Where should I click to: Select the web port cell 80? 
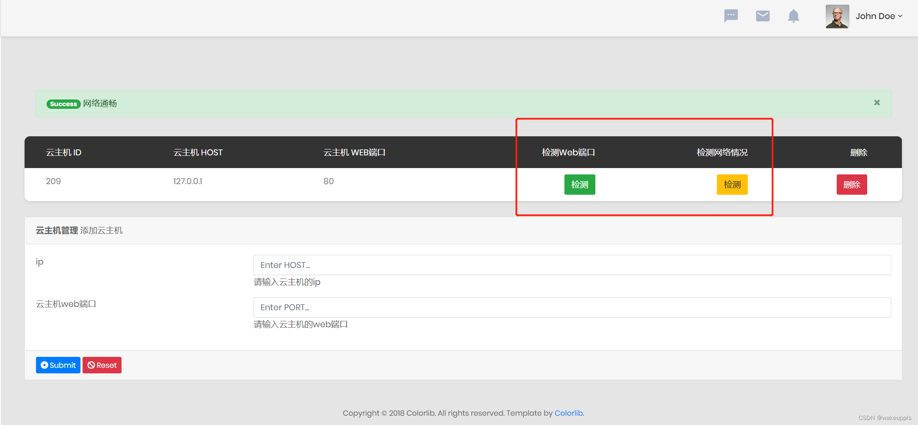pyautogui.click(x=329, y=181)
